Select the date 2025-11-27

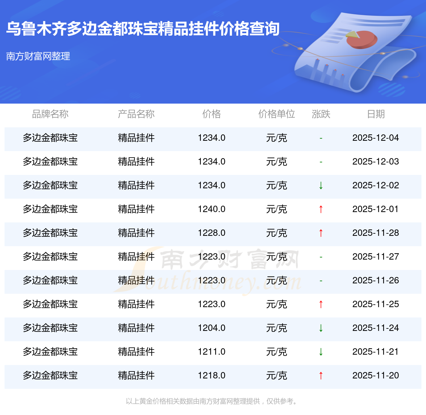click(375, 257)
